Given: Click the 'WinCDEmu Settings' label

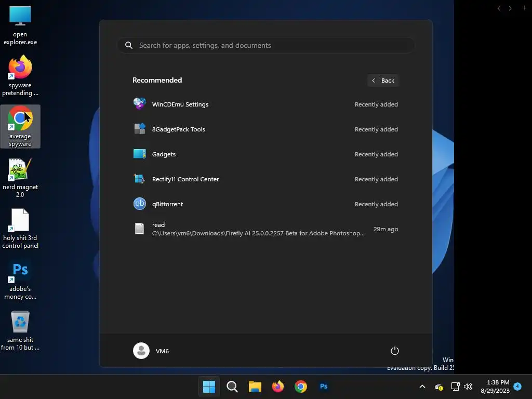Looking at the screenshot, I should point(180,104).
